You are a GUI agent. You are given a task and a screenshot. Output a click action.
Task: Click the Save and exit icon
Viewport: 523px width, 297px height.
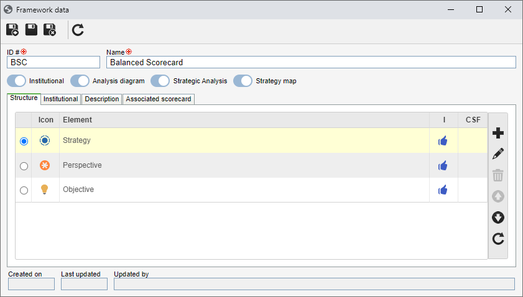click(50, 30)
